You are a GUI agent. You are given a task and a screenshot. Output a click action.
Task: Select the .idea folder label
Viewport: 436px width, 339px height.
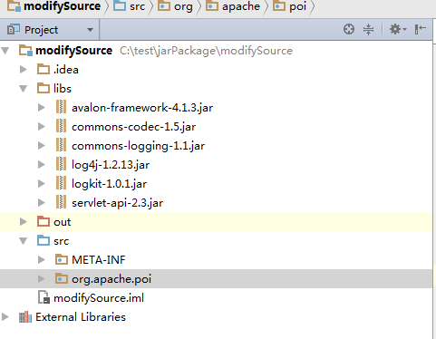(x=66, y=70)
